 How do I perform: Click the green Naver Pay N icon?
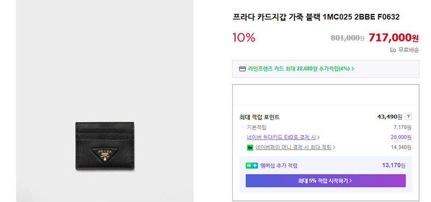250,148
